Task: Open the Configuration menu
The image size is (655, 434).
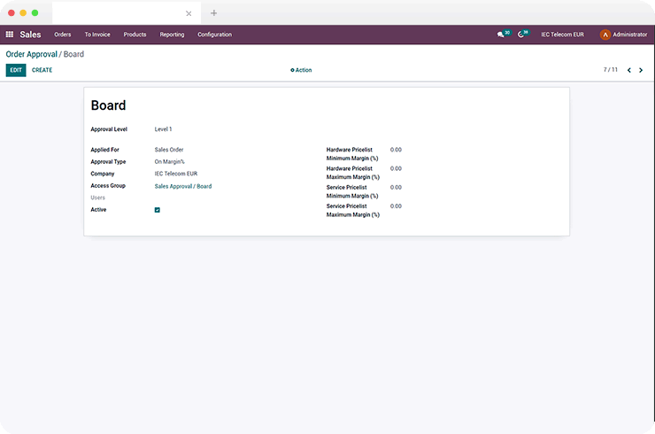Action: tap(215, 35)
